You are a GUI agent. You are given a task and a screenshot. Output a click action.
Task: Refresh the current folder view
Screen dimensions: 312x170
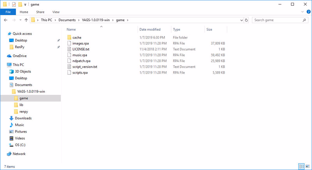[246, 20]
